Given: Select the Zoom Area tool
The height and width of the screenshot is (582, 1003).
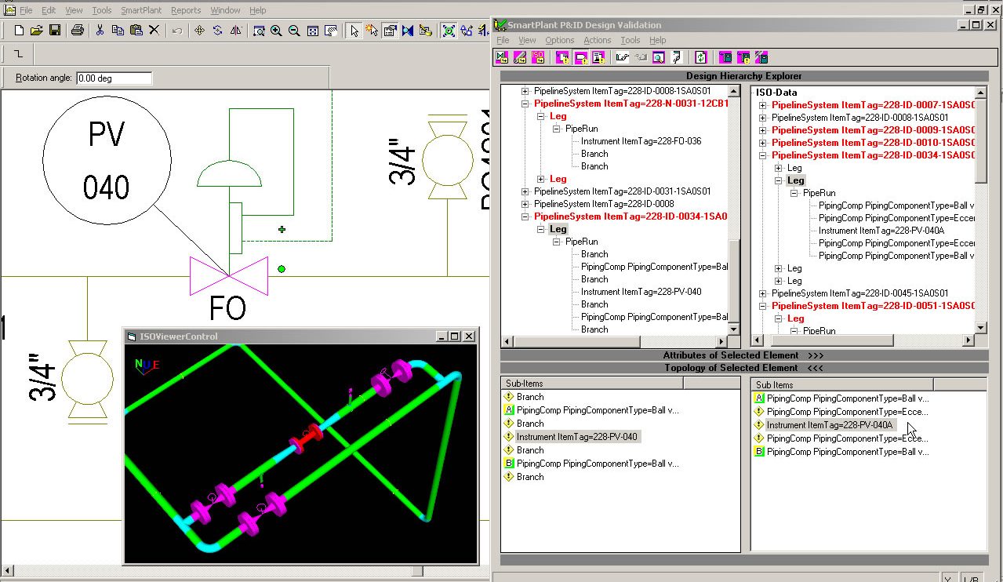Looking at the screenshot, I should (259, 31).
